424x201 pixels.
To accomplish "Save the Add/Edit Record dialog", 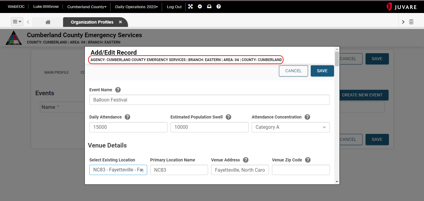I will (322, 71).
